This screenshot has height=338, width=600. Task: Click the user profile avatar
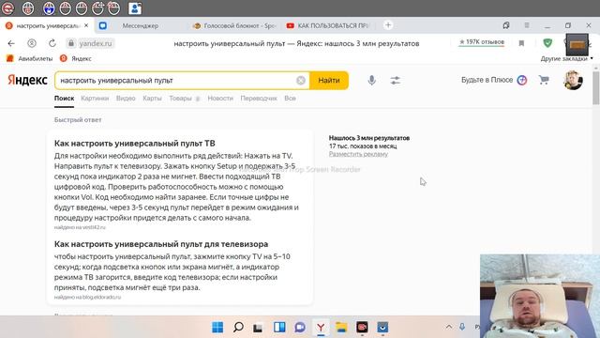573,80
